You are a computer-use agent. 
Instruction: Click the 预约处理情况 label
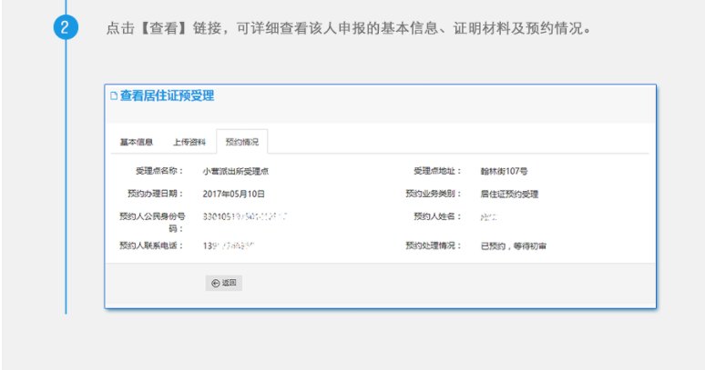(434, 245)
